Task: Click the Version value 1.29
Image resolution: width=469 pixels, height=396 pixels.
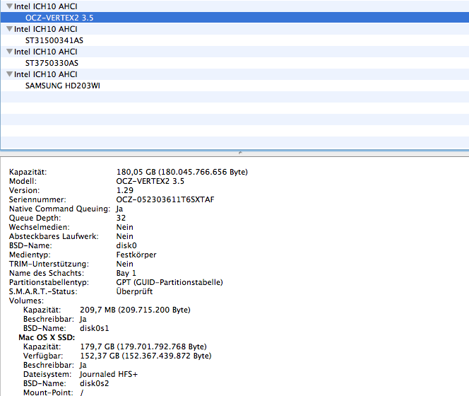Action: (x=125, y=190)
